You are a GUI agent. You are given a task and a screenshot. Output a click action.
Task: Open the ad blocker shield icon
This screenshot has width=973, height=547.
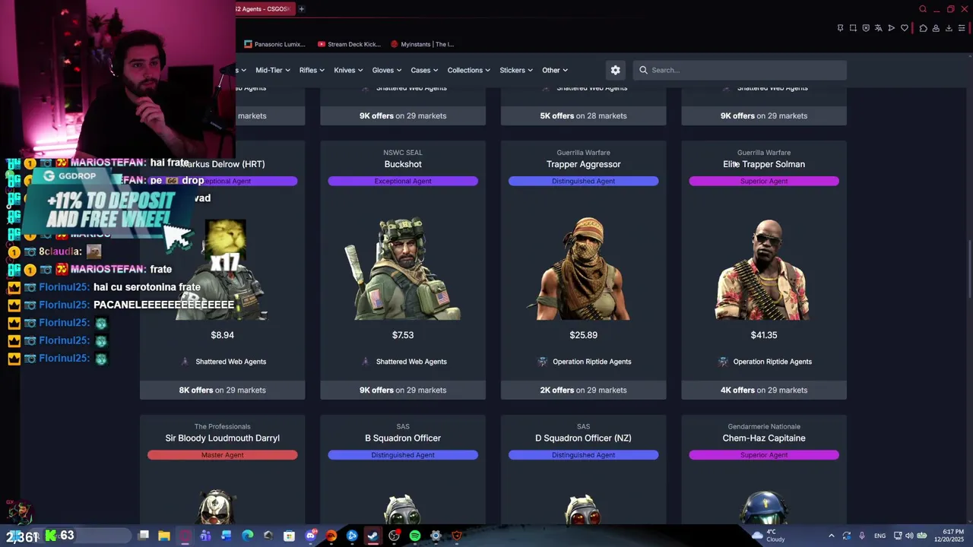coord(866,28)
